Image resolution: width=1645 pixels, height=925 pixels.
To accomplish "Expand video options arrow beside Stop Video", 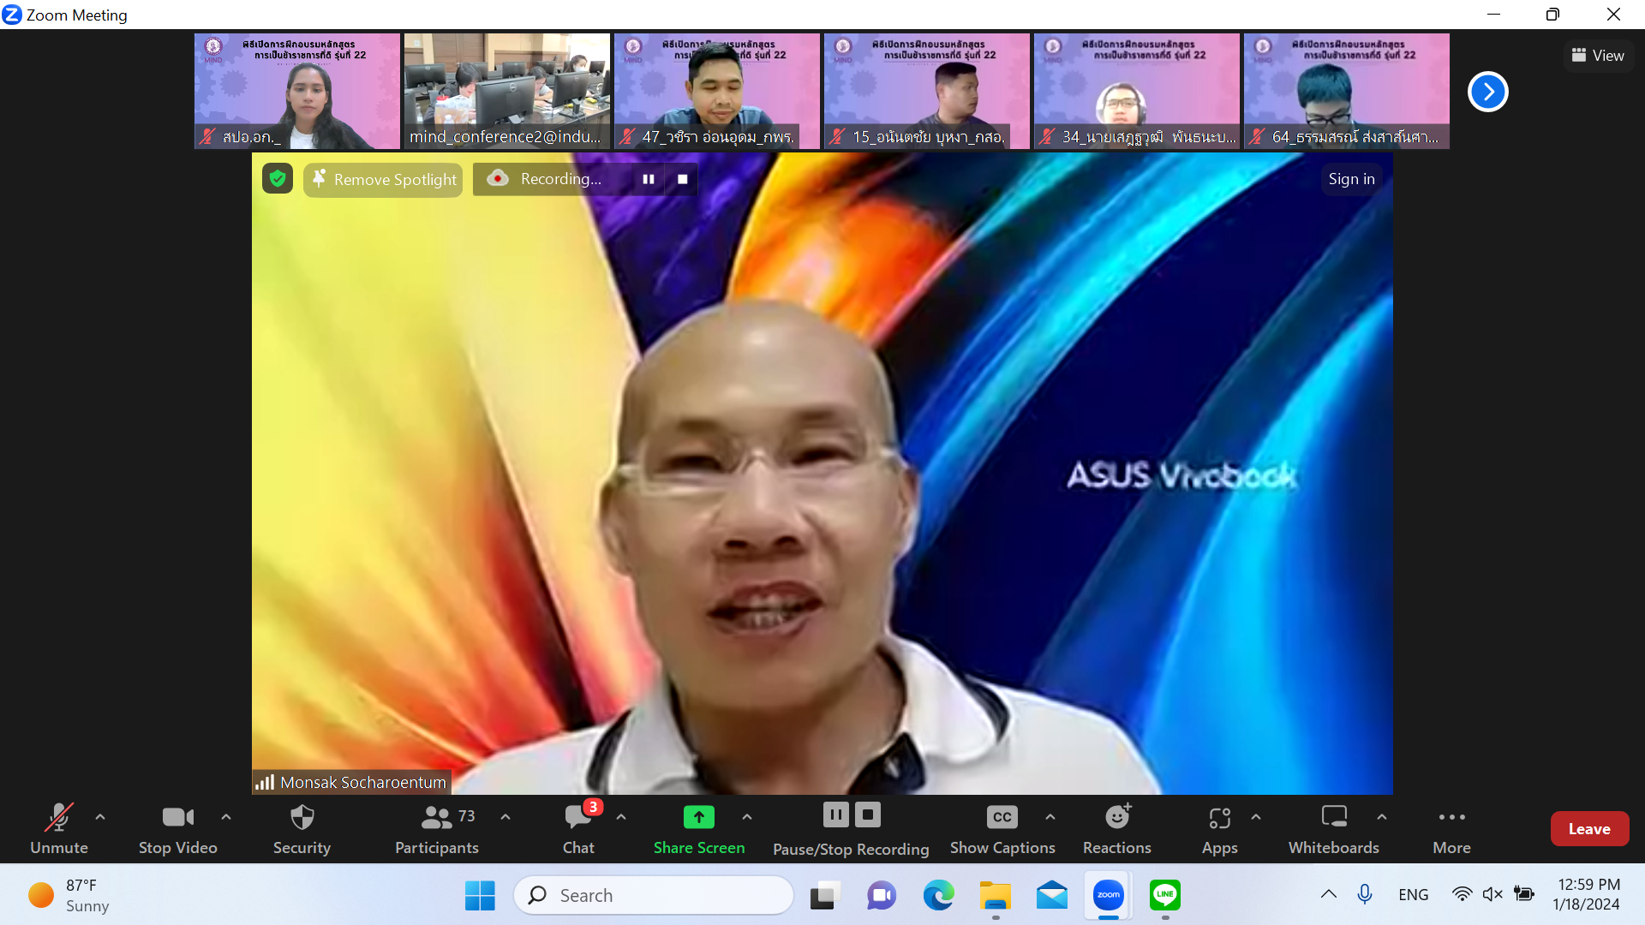I will coord(226,817).
